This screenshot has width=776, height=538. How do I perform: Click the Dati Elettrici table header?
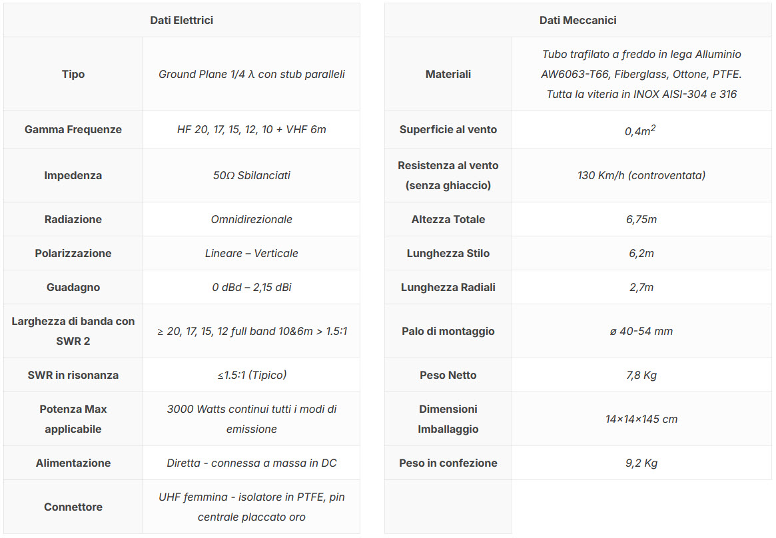point(181,20)
